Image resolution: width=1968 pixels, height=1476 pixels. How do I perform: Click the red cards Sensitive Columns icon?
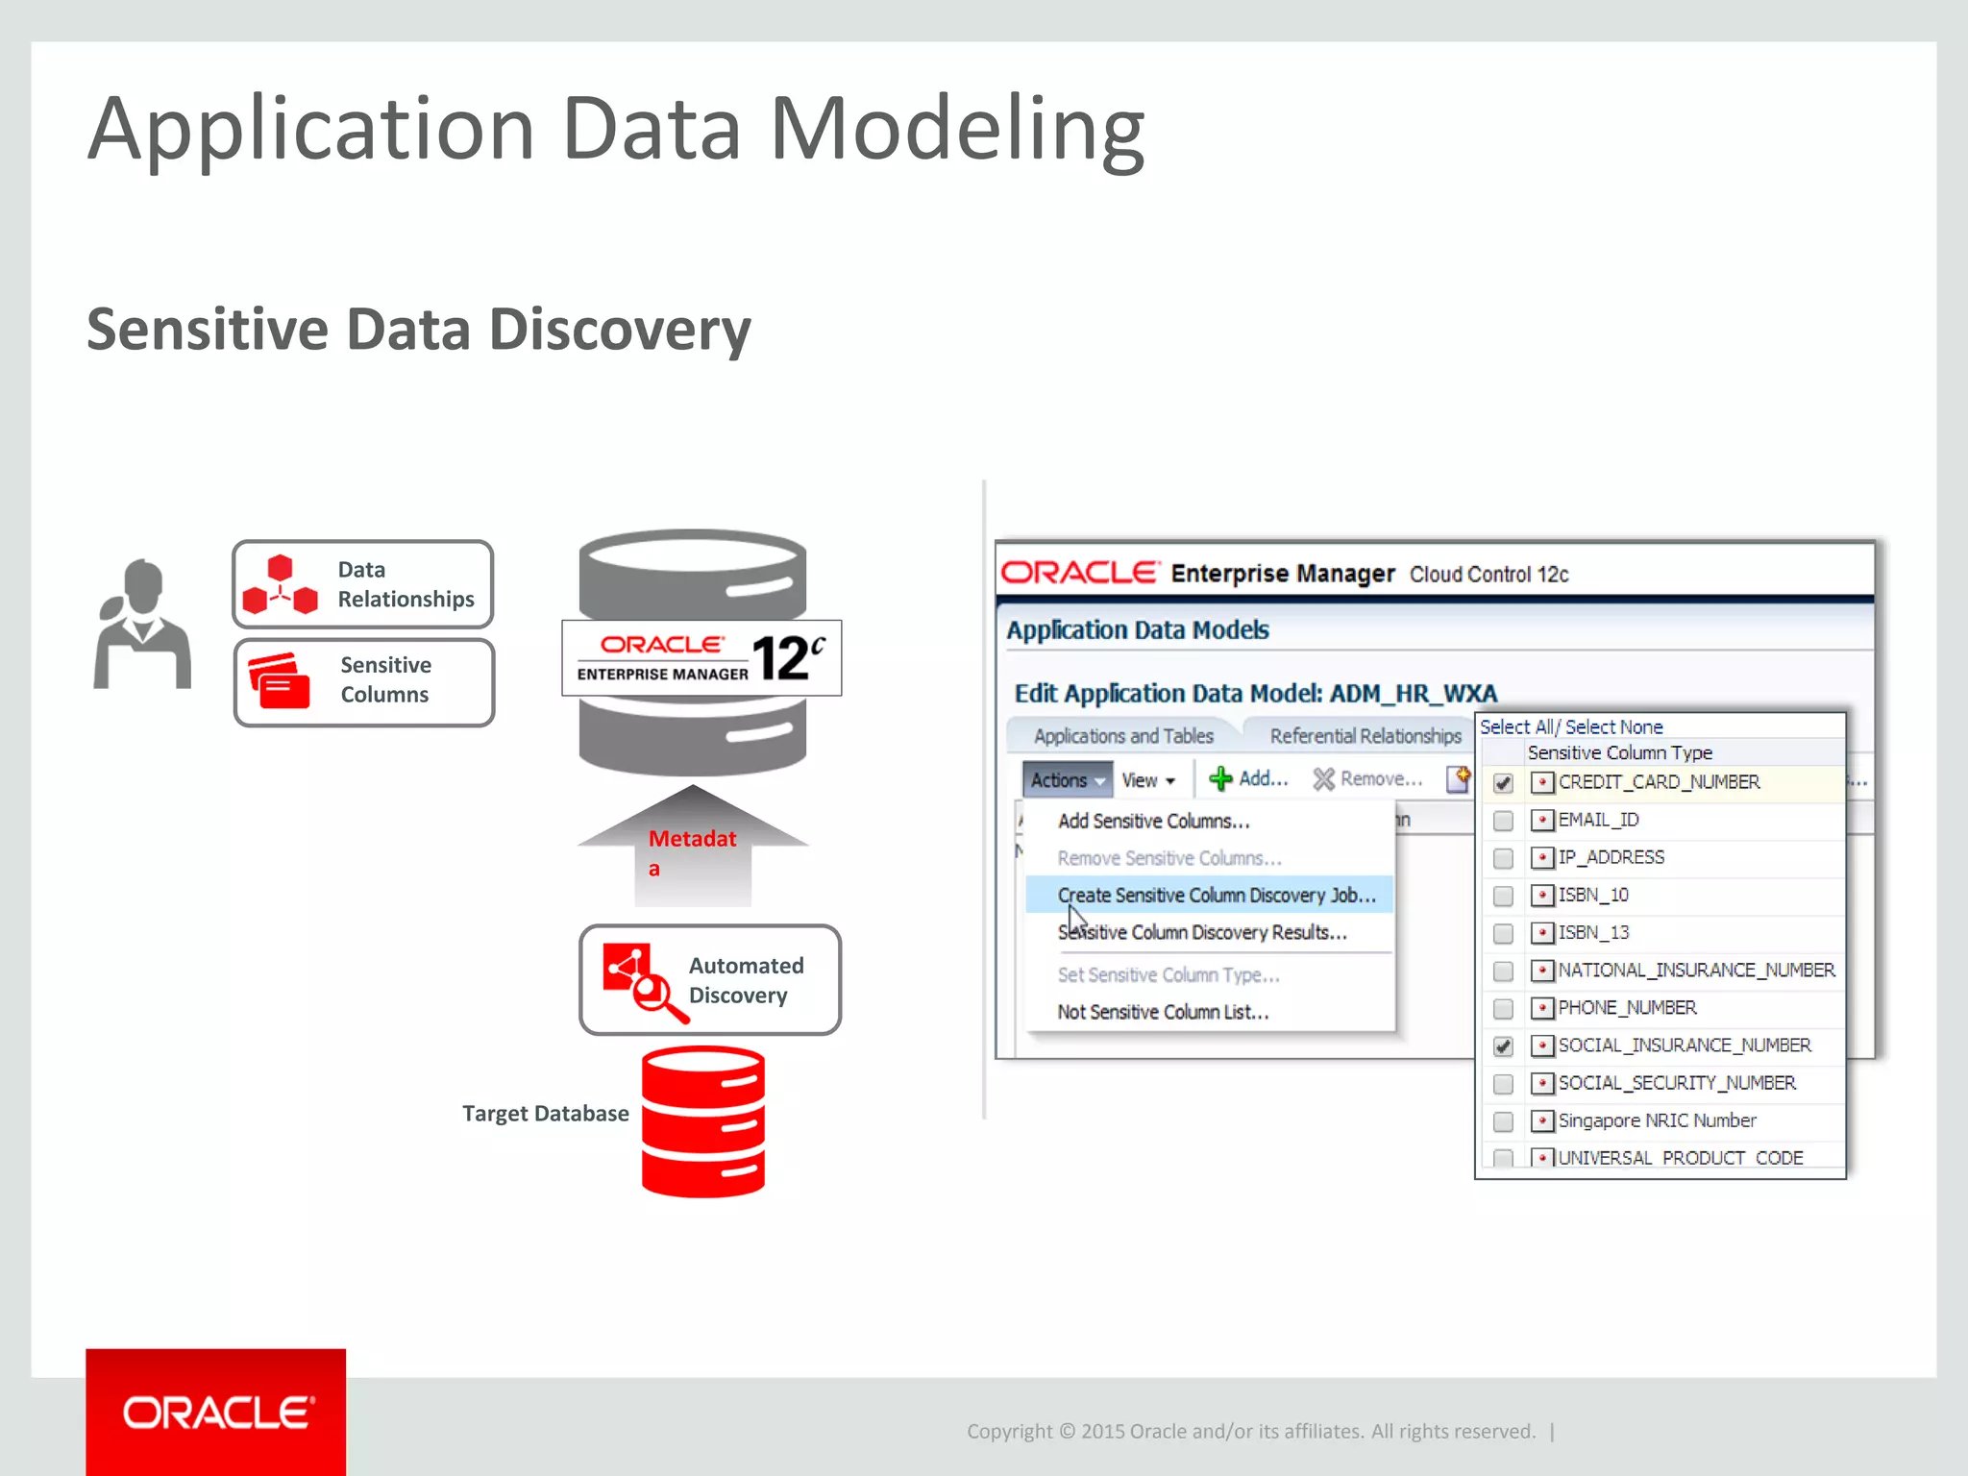coord(280,680)
